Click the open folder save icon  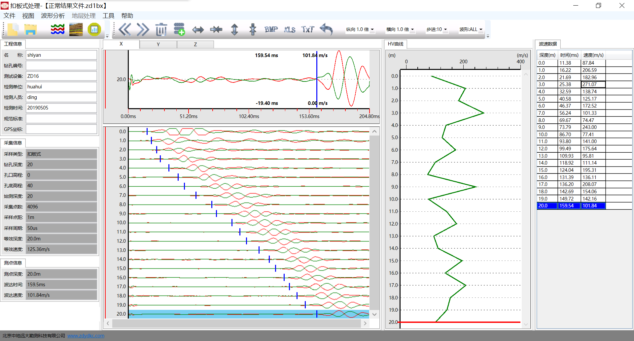pyautogui.click(x=30, y=30)
